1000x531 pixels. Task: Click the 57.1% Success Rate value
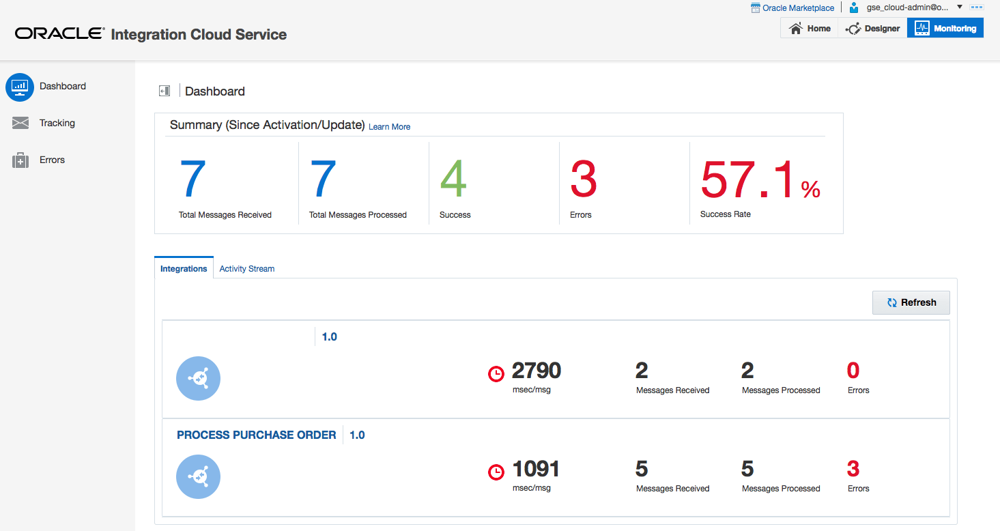[760, 180]
